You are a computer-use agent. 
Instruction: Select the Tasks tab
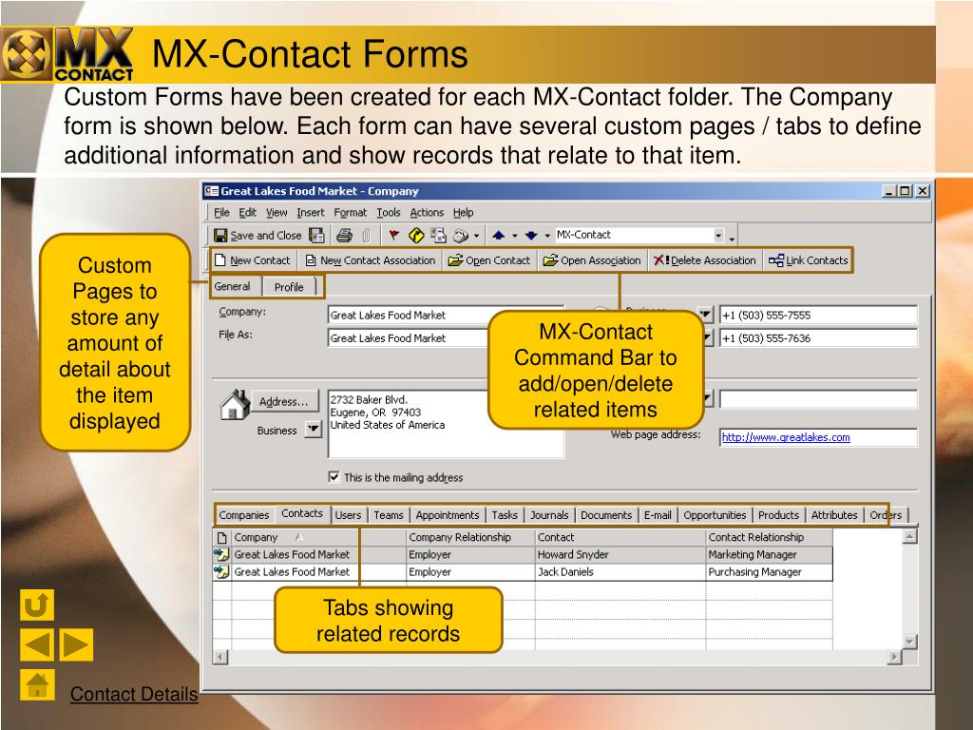[505, 514]
